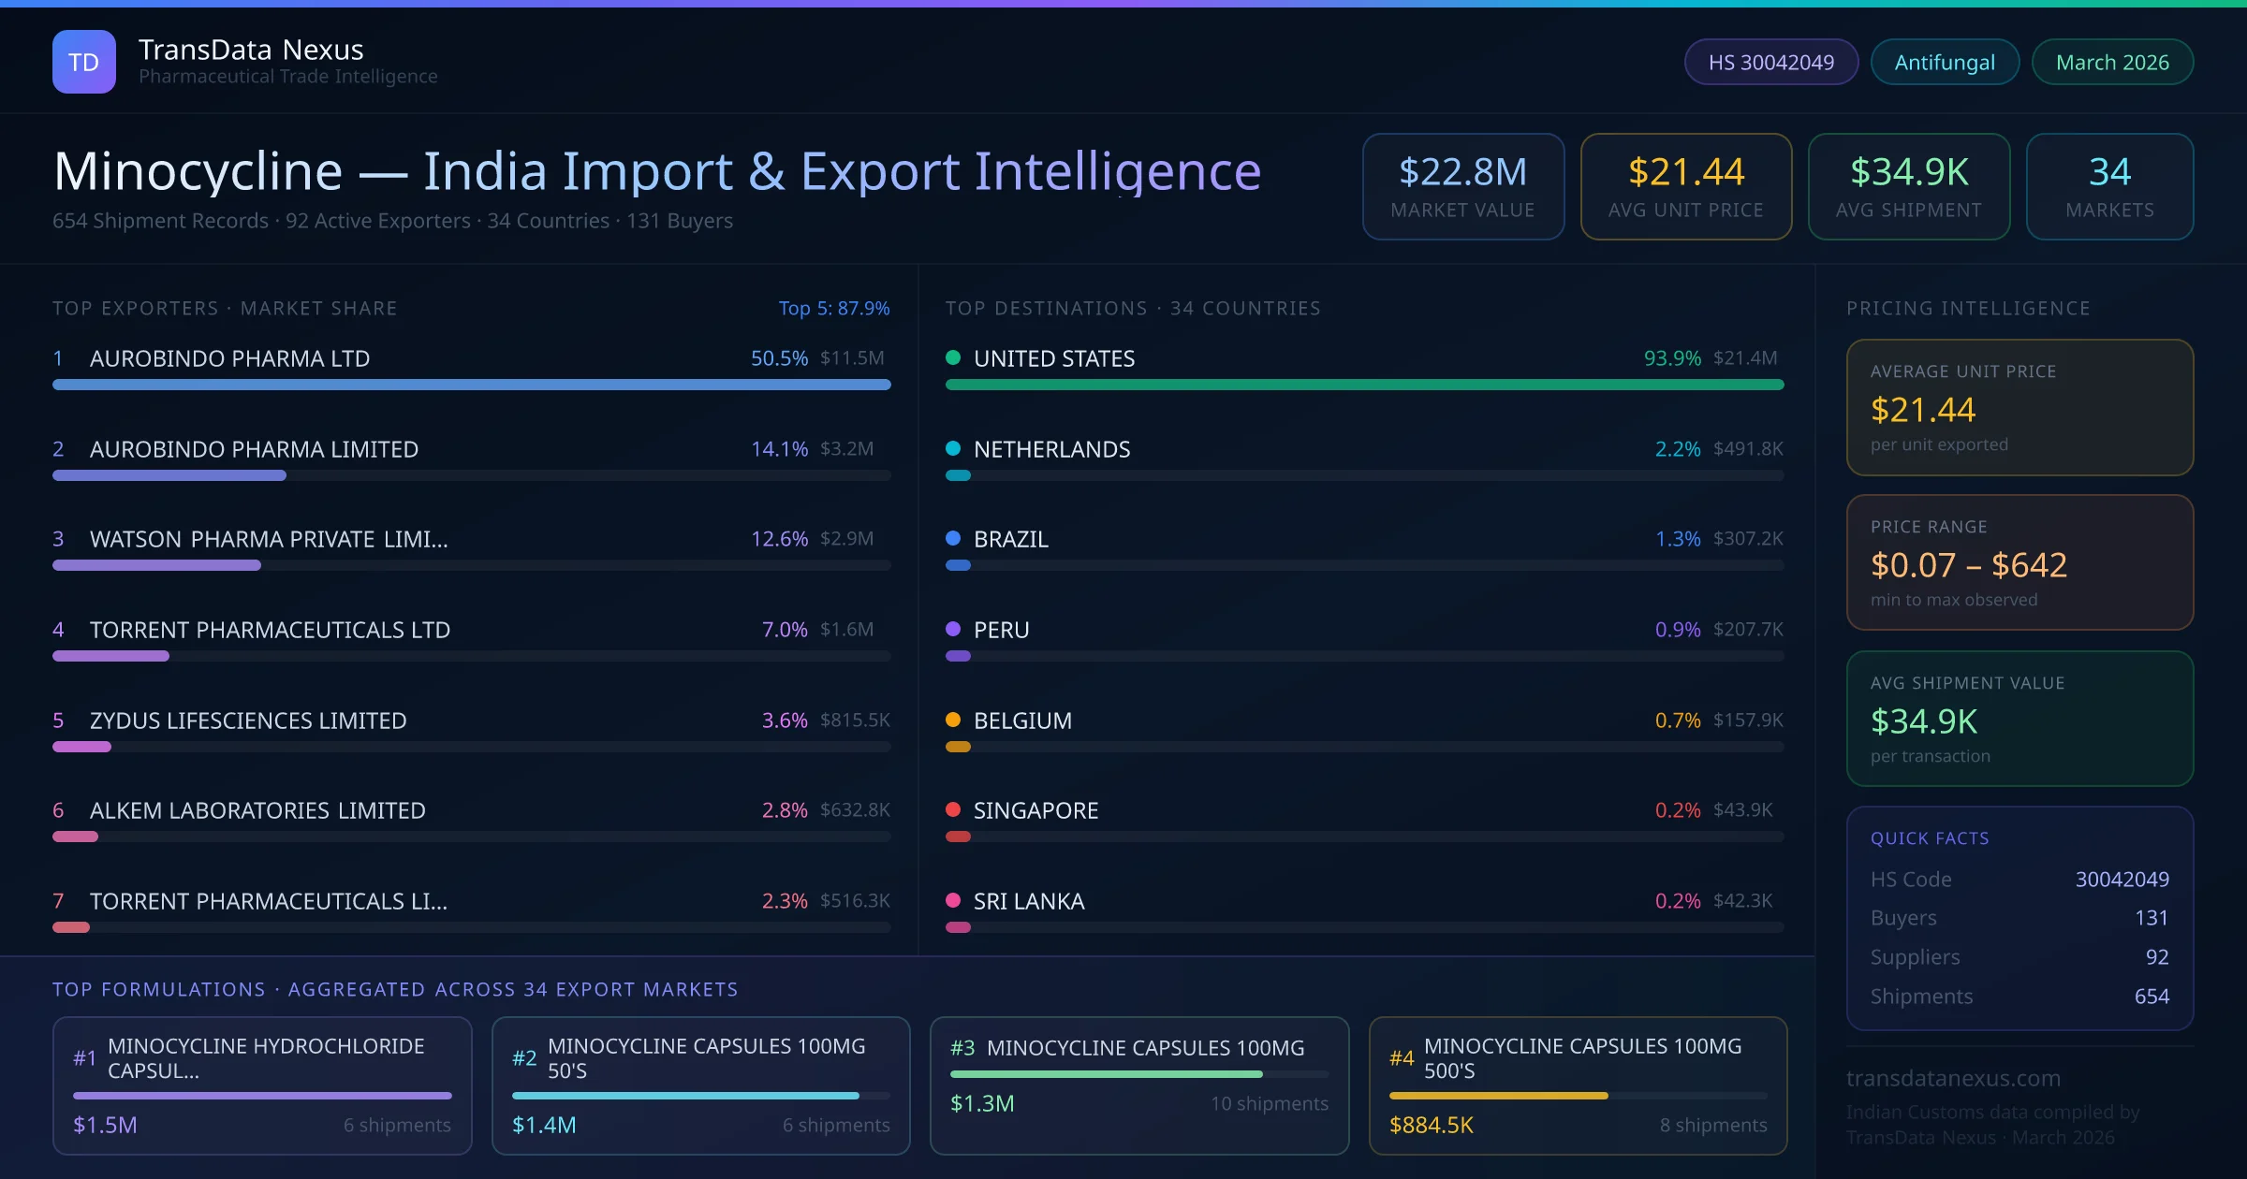Screen dimensions: 2247x1179
Task: Select the Zydus Lifesciences Limited row
Action: 248,720
